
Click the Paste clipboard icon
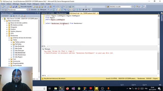coord(50,7)
